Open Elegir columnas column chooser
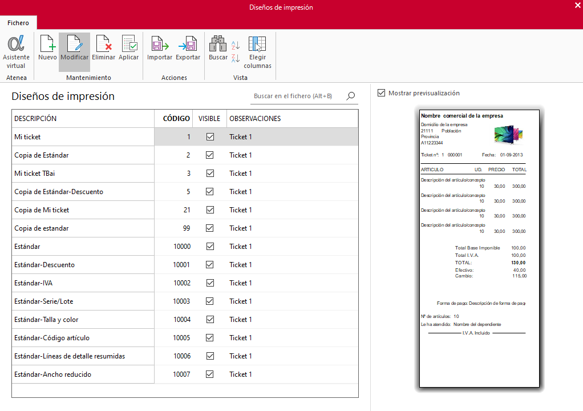Viewport: 583px width, 411px height. [x=257, y=52]
